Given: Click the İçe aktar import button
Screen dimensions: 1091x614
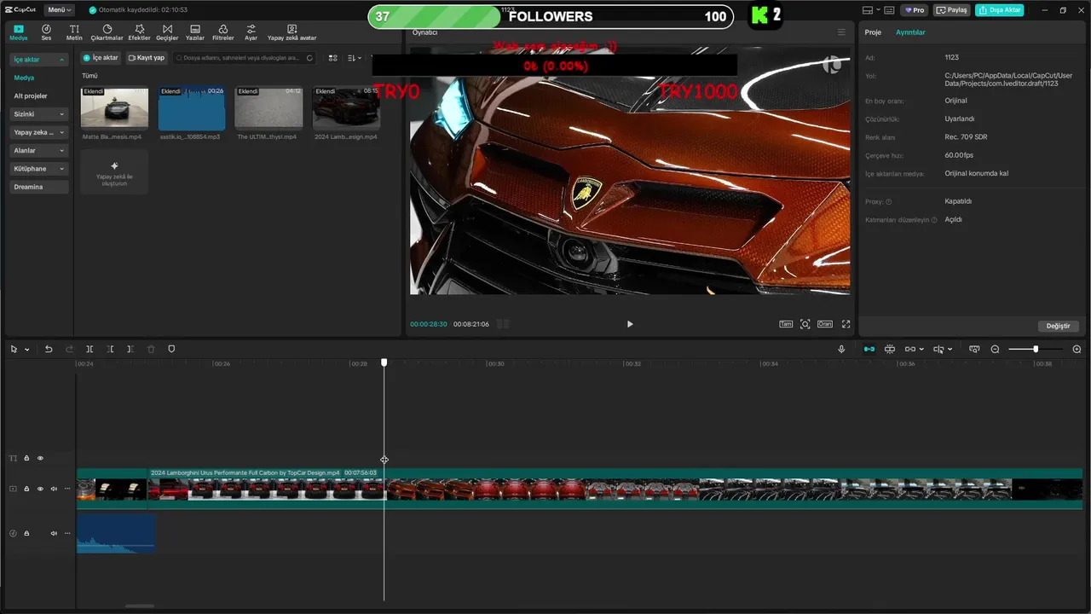Looking at the screenshot, I should click(101, 58).
